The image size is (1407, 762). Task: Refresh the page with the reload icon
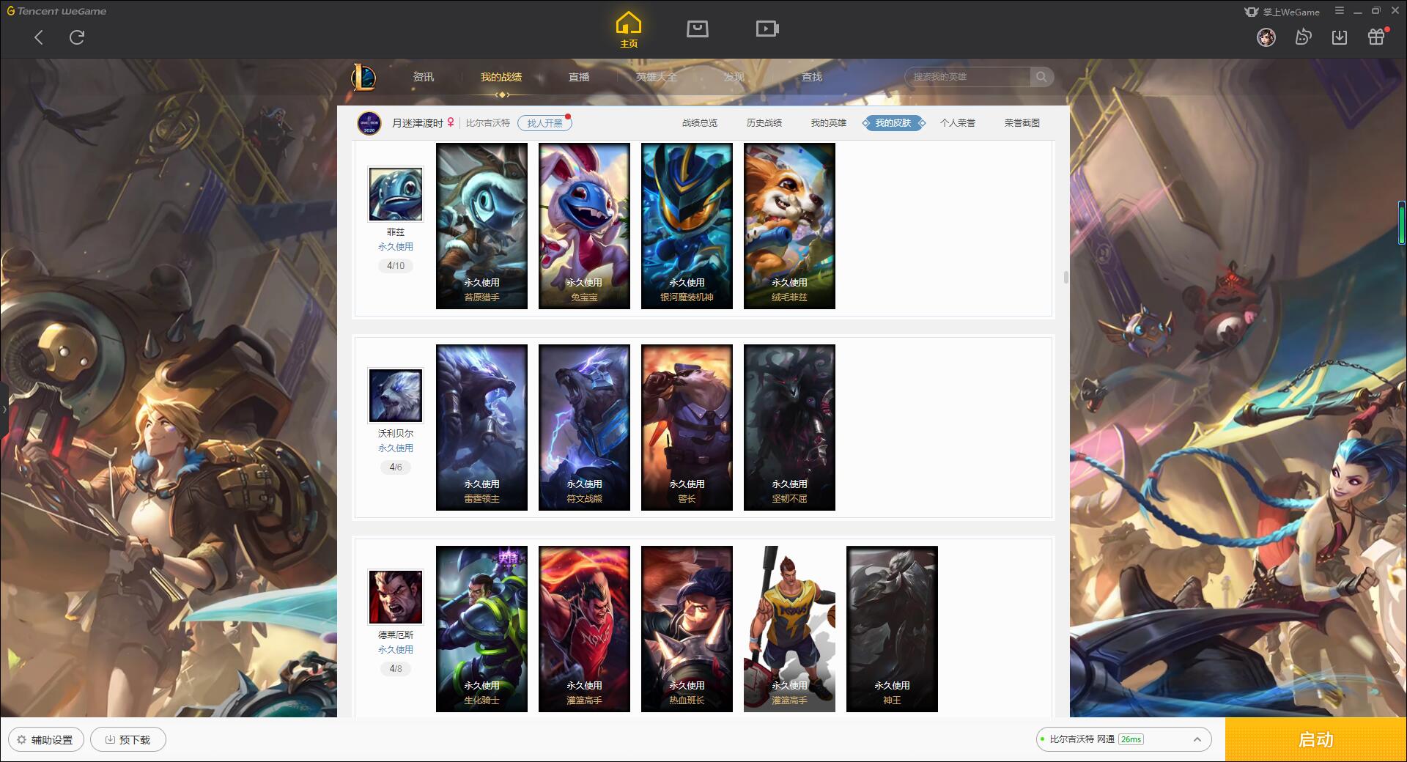[77, 37]
